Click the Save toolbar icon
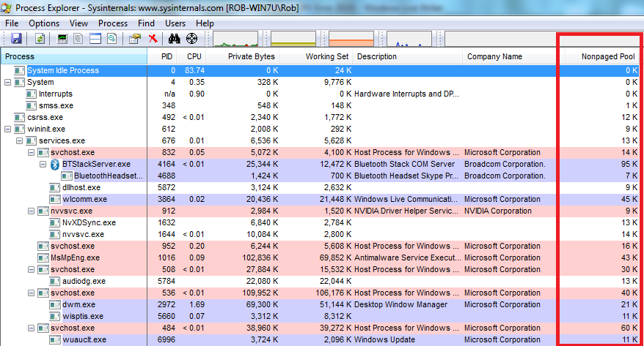Screen dimensions: 644x346 (x=16, y=38)
